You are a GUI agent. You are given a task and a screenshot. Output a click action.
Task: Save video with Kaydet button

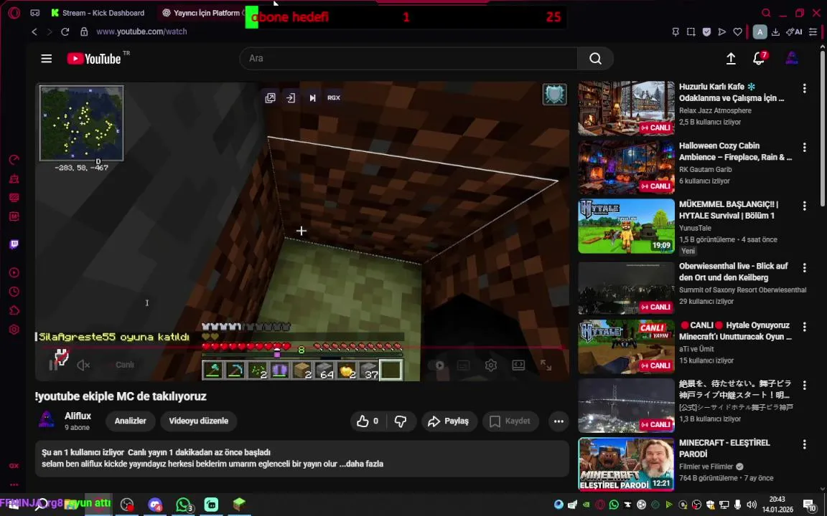(510, 421)
